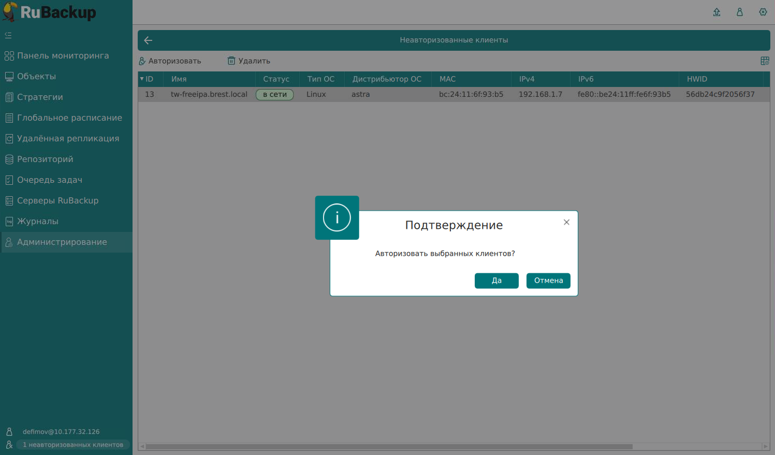The image size is (775, 455).
Task: Click the 1 неавторизованных клиентов notice
Action: point(72,445)
